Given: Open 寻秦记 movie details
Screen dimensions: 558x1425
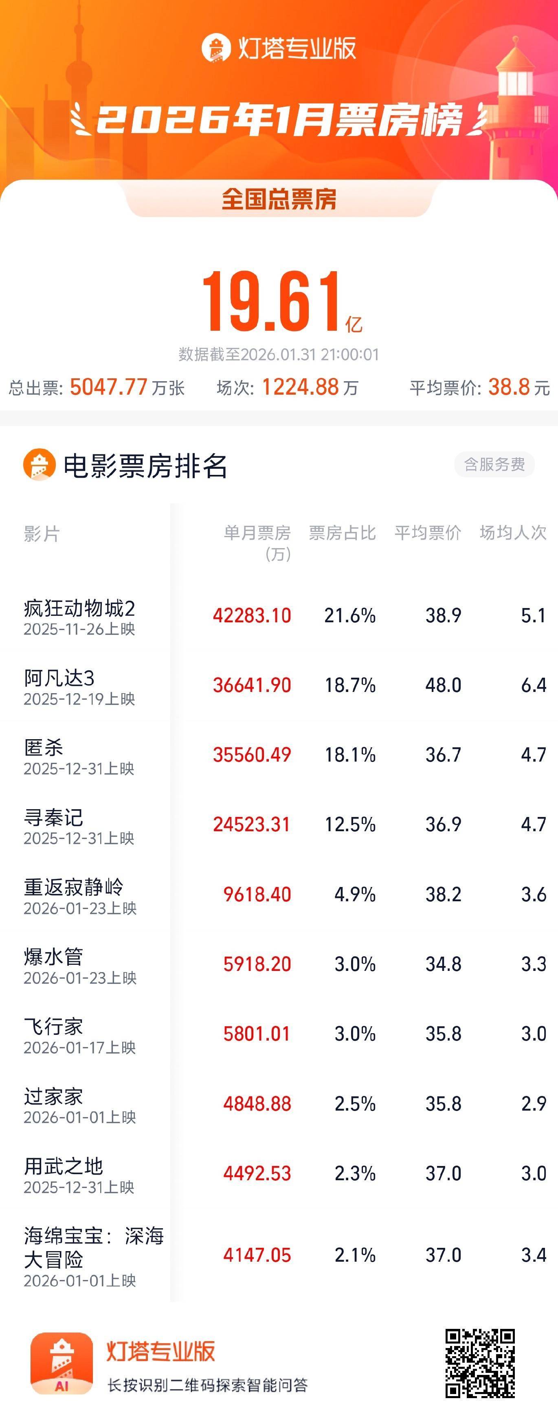Looking at the screenshot, I should click(x=53, y=818).
